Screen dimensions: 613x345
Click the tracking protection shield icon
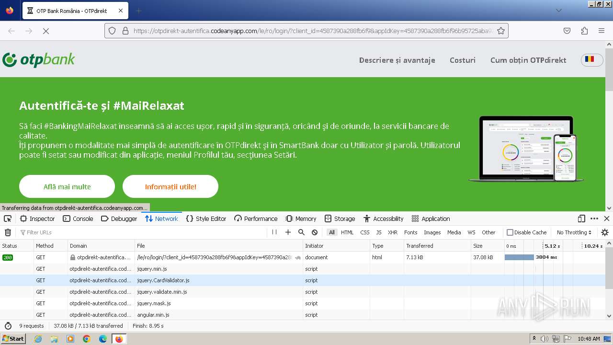[x=112, y=31]
